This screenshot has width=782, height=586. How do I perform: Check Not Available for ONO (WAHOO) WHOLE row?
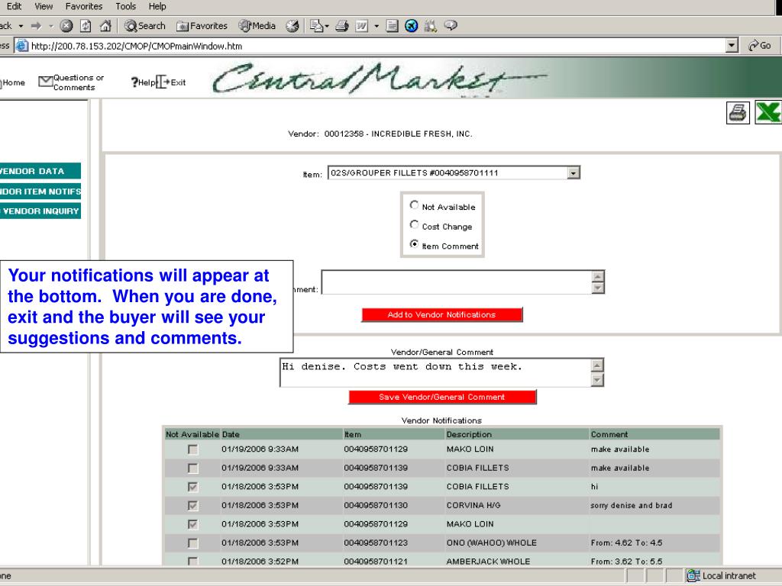192,543
